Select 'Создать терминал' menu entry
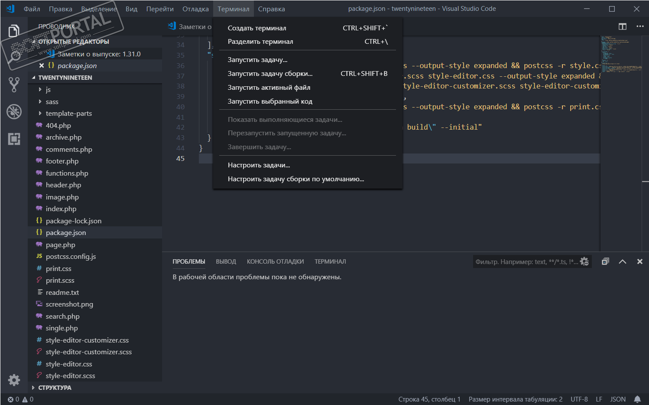 coord(257,28)
